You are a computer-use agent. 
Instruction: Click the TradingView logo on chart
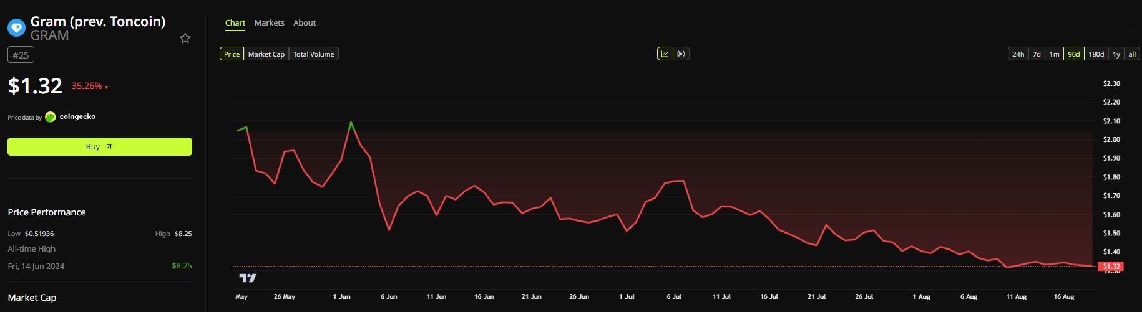pos(248,278)
